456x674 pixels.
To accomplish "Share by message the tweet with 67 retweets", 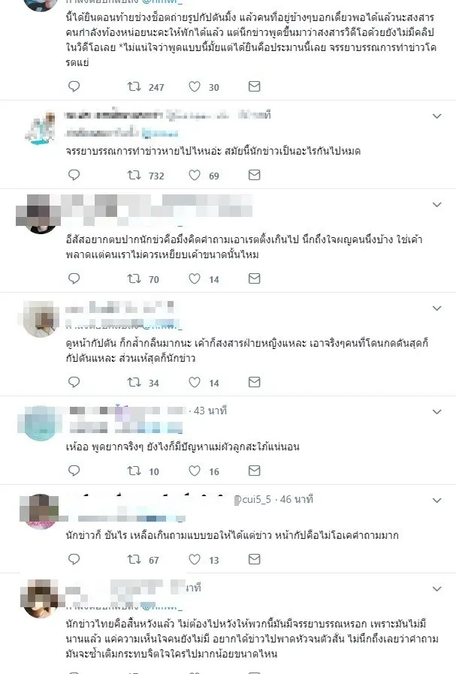I will (254, 559).
